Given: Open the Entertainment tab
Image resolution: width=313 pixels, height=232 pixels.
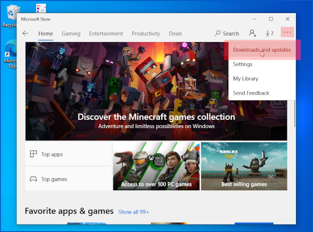Looking at the screenshot, I should pos(106,33).
